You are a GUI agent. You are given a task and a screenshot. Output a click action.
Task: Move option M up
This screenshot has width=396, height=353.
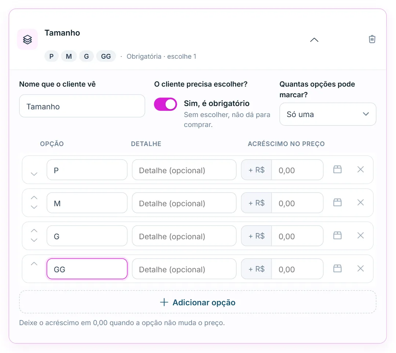[x=34, y=198]
